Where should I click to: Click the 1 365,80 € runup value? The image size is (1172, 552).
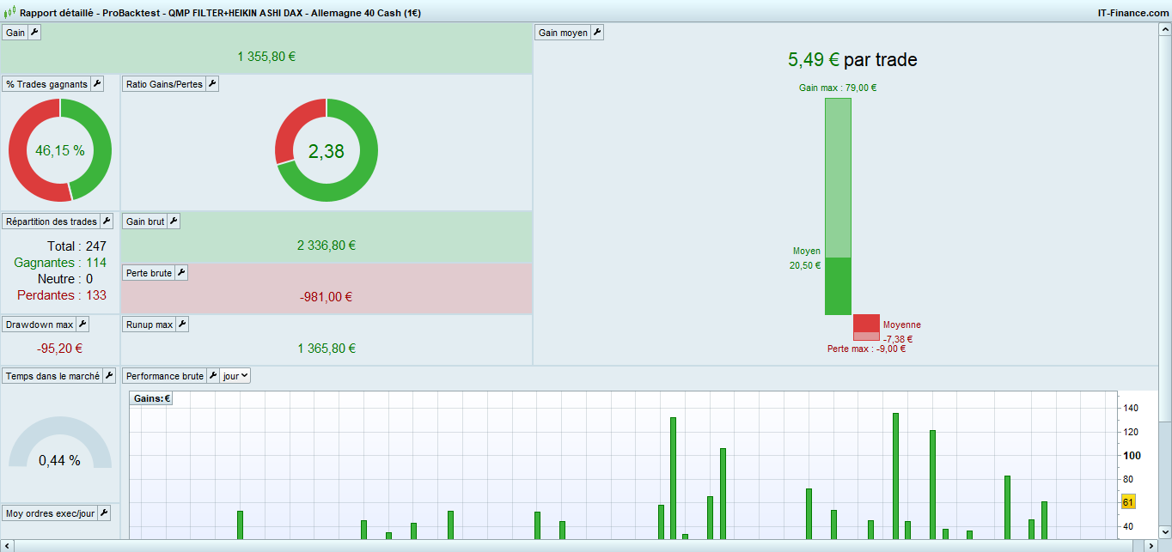pyautogui.click(x=327, y=349)
